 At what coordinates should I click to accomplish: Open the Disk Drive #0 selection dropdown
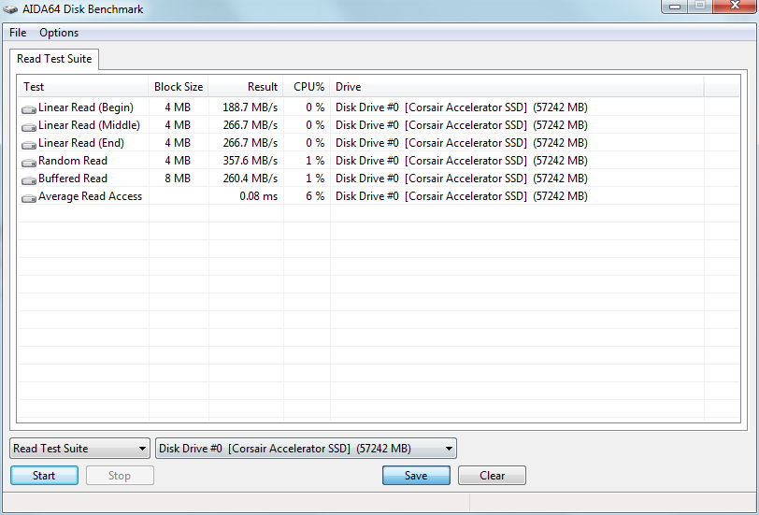[306, 449]
